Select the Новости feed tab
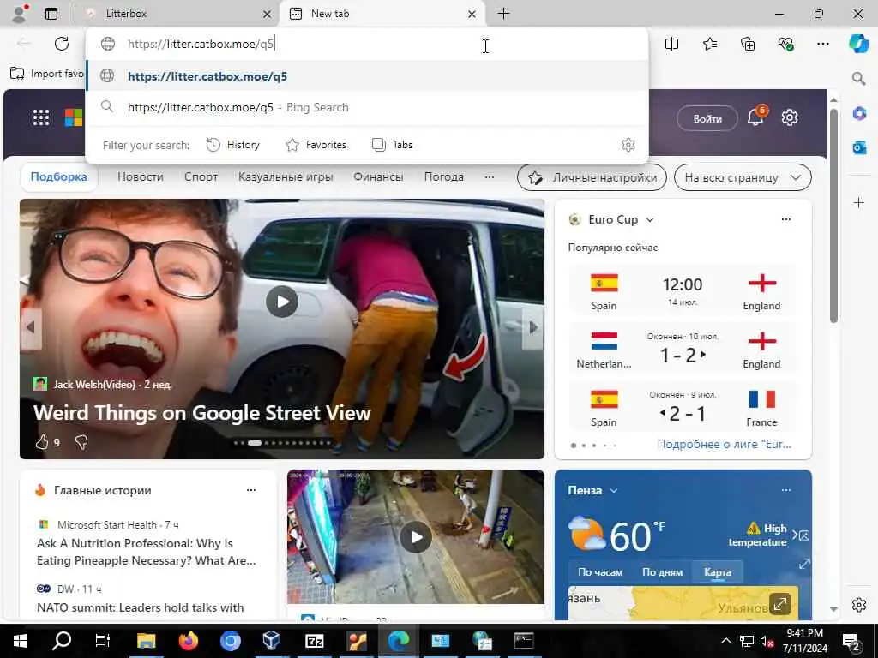This screenshot has height=658, width=878. click(140, 176)
